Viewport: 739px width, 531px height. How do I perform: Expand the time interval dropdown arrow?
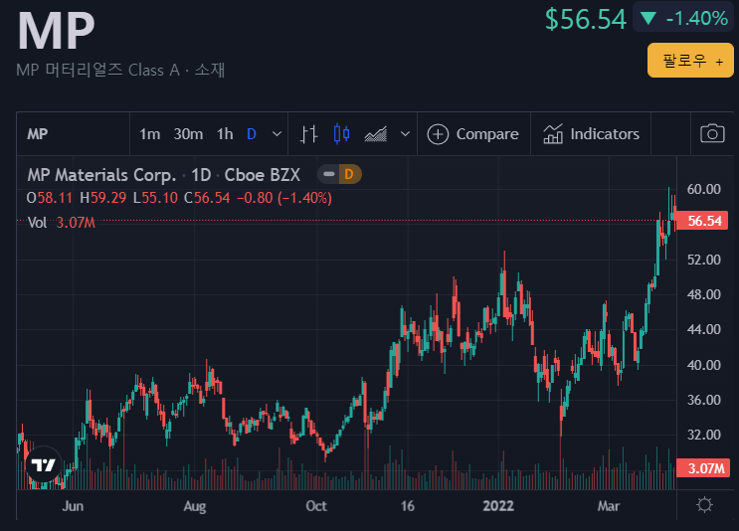pos(277,134)
